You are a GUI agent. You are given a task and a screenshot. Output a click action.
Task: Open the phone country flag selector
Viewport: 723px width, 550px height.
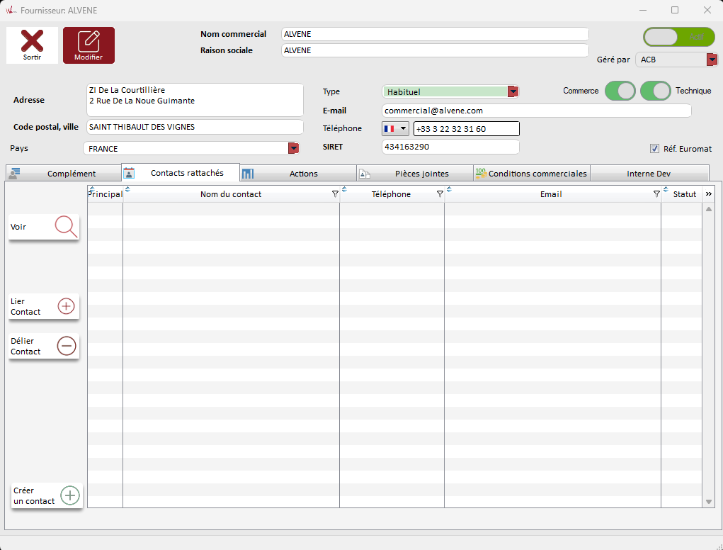[x=395, y=128]
